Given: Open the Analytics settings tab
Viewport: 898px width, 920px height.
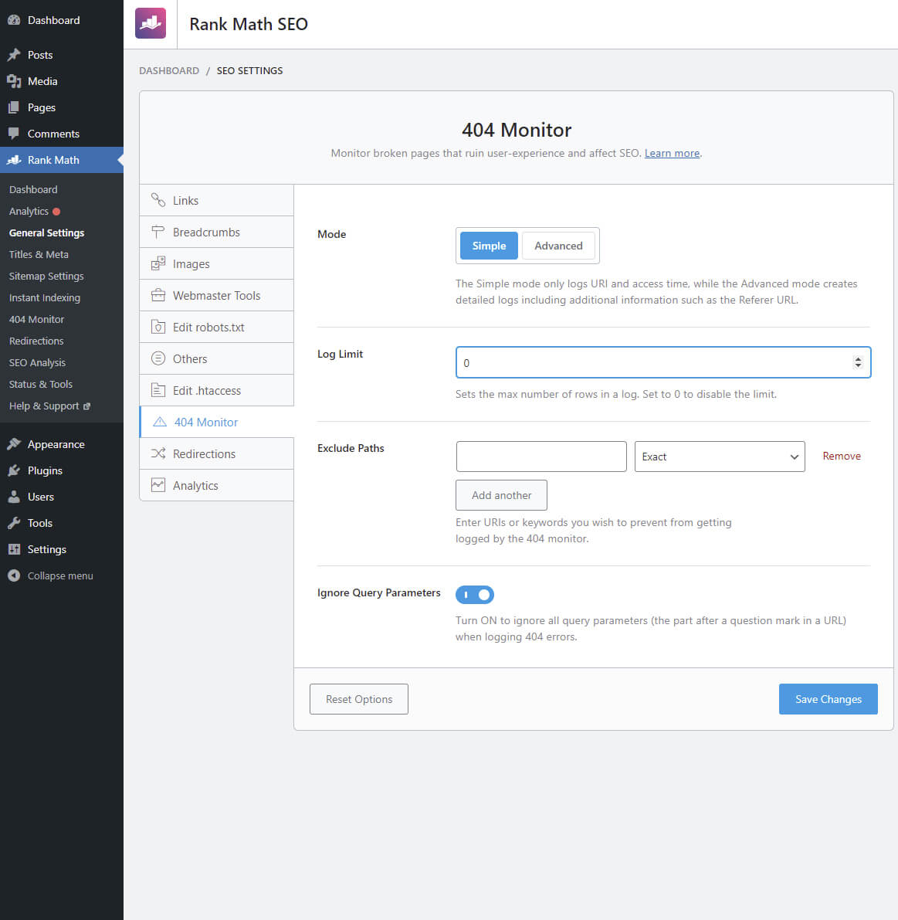Looking at the screenshot, I should click(216, 485).
